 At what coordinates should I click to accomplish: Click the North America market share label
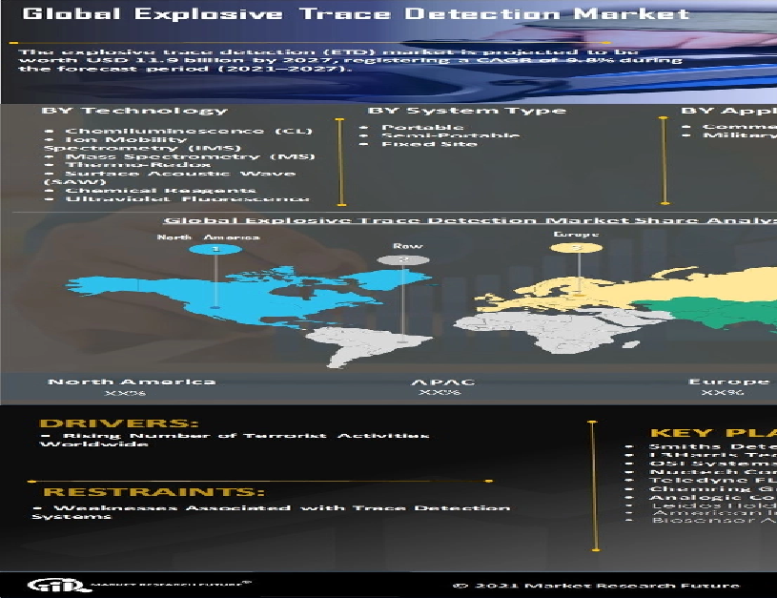pos(132,382)
